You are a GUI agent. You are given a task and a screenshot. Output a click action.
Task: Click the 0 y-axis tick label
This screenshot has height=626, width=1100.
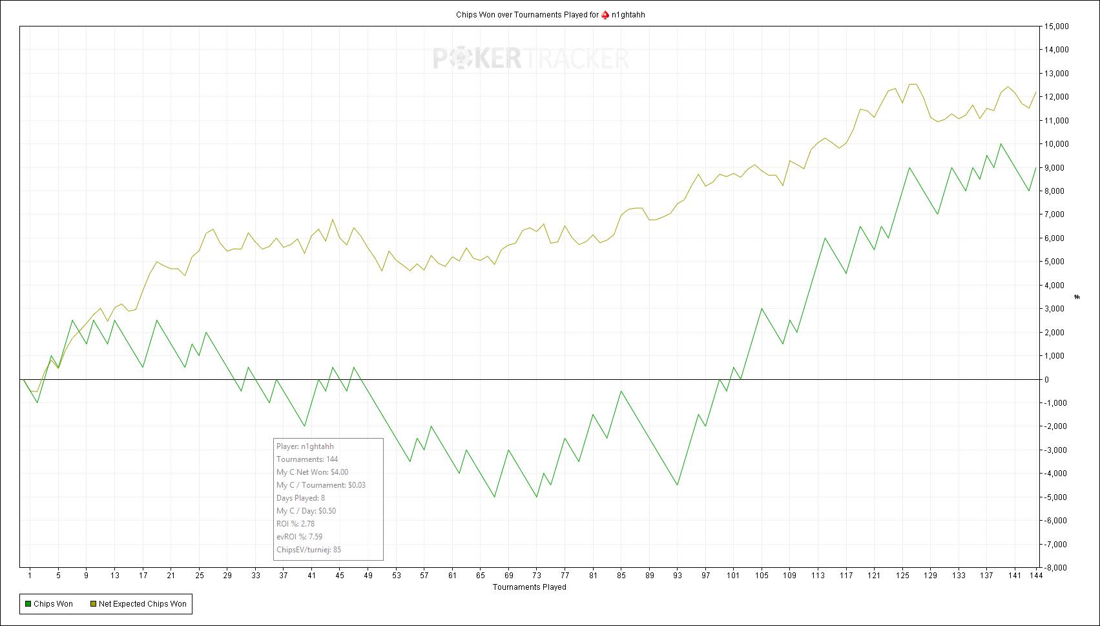(1047, 380)
